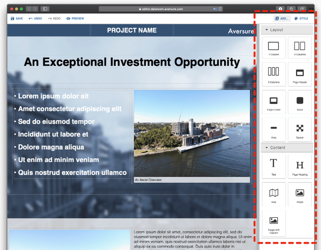Viewport: 321px width, 250px height.
Task: Click the address bar URL field
Action: 160,9
